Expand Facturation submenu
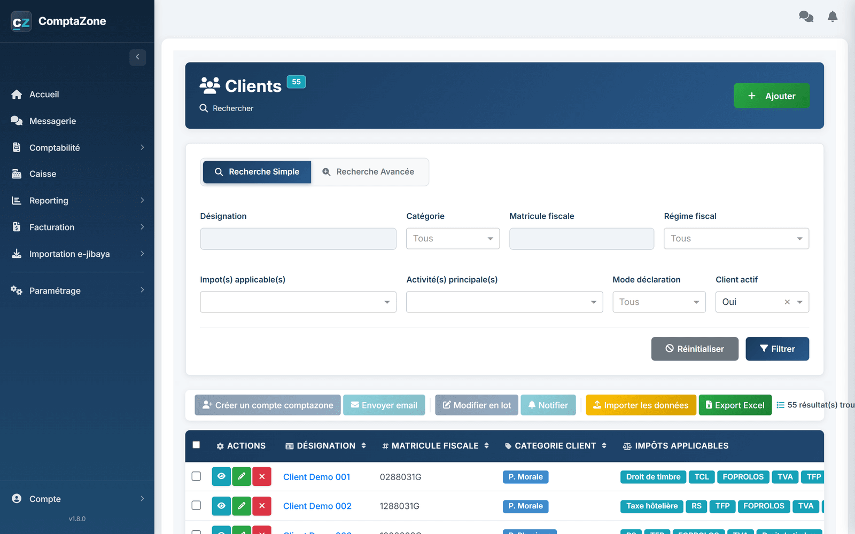 coord(77,227)
